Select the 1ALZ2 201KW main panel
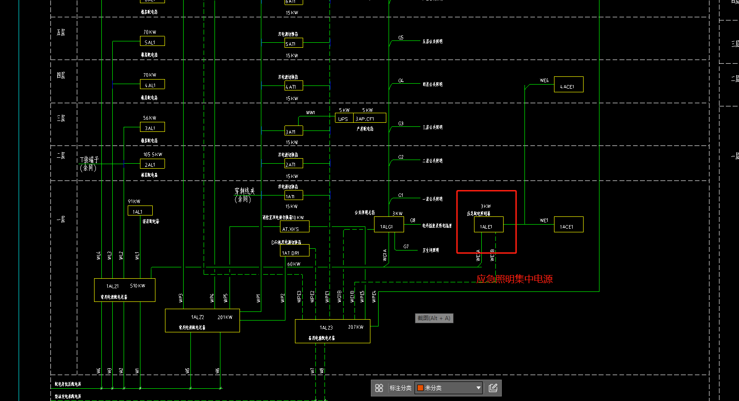This screenshot has height=401, width=739. click(x=202, y=321)
